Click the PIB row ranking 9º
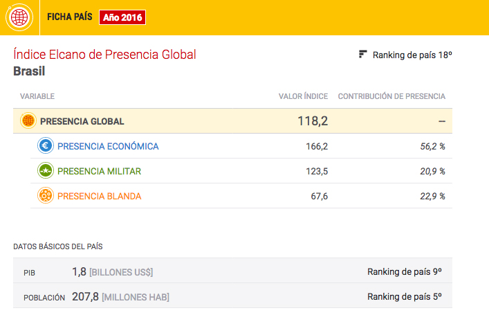Viewport: 489px width, 333px height. click(x=404, y=272)
